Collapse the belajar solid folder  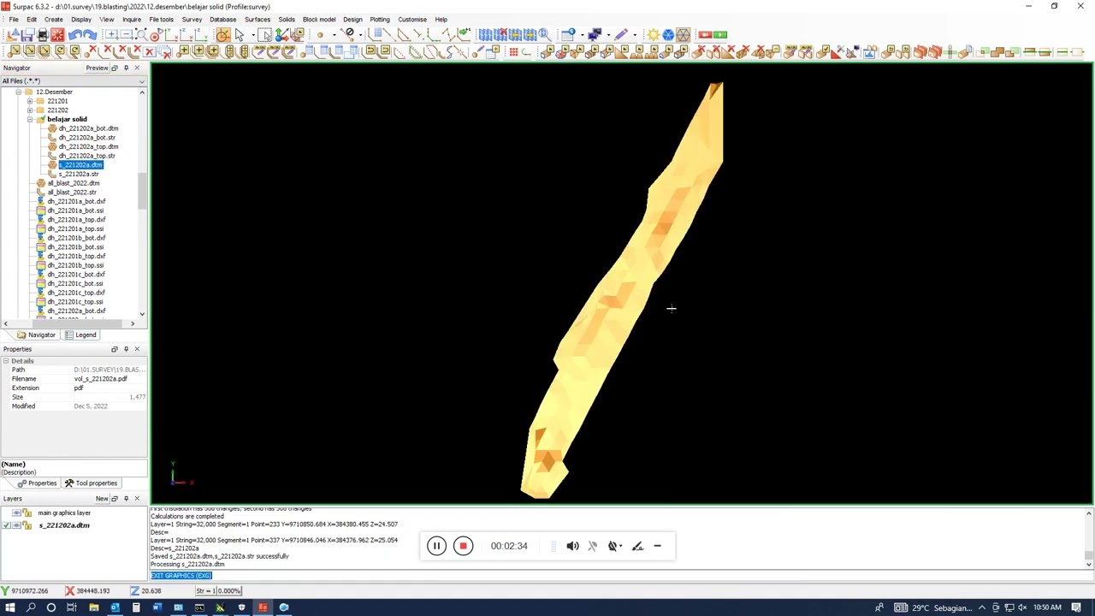pos(29,119)
